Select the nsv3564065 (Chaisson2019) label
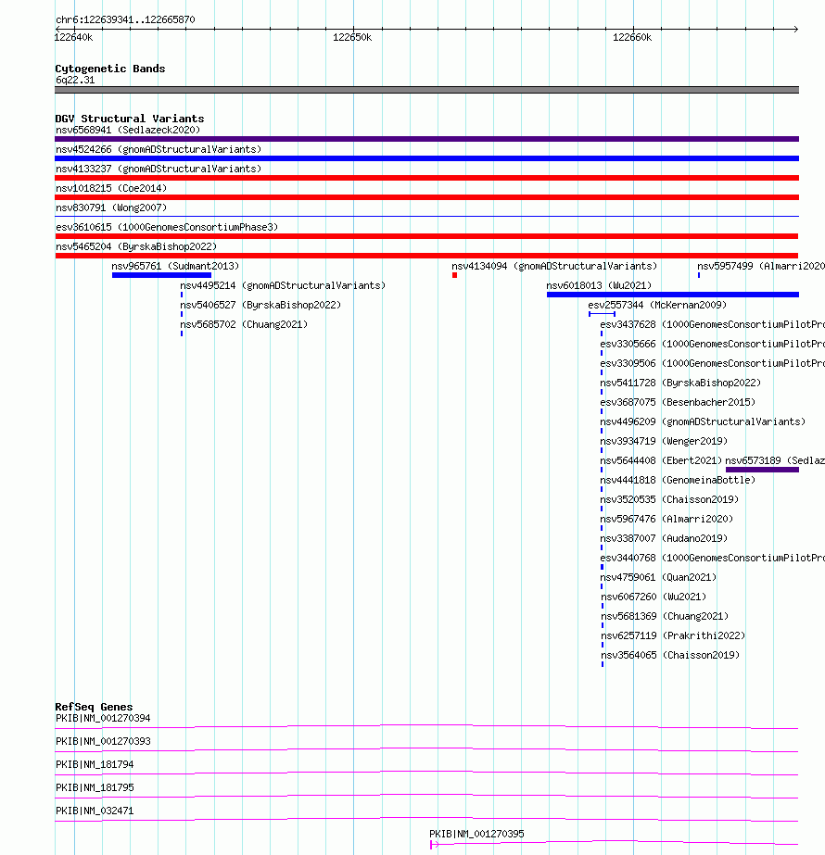Viewport: 825px width, 855px height. 670,656
